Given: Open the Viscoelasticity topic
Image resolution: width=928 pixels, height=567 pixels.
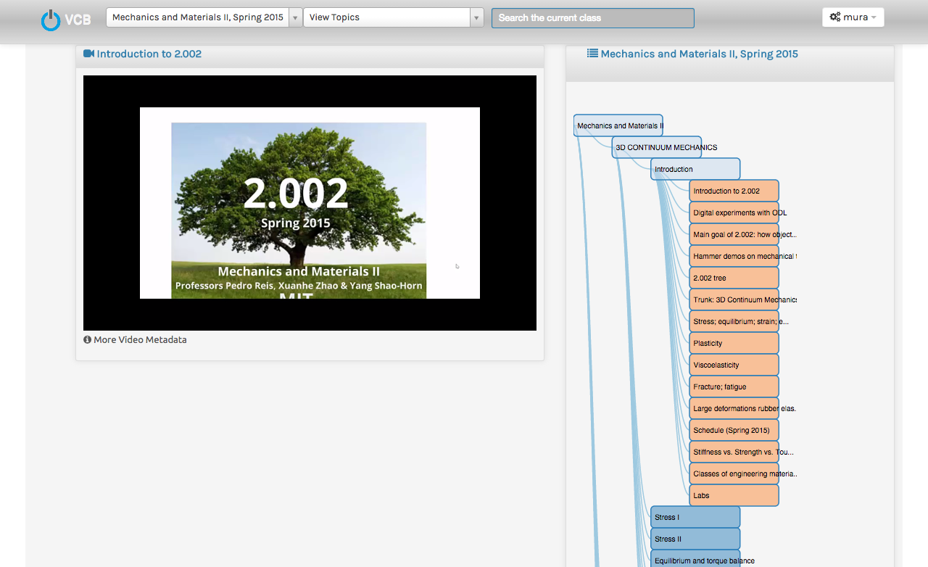Looking at the screenshot, I should pos(734,365).
